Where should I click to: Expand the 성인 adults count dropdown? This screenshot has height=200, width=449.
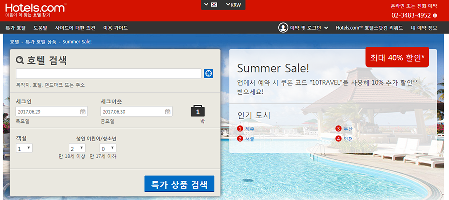tap(77, 148)
